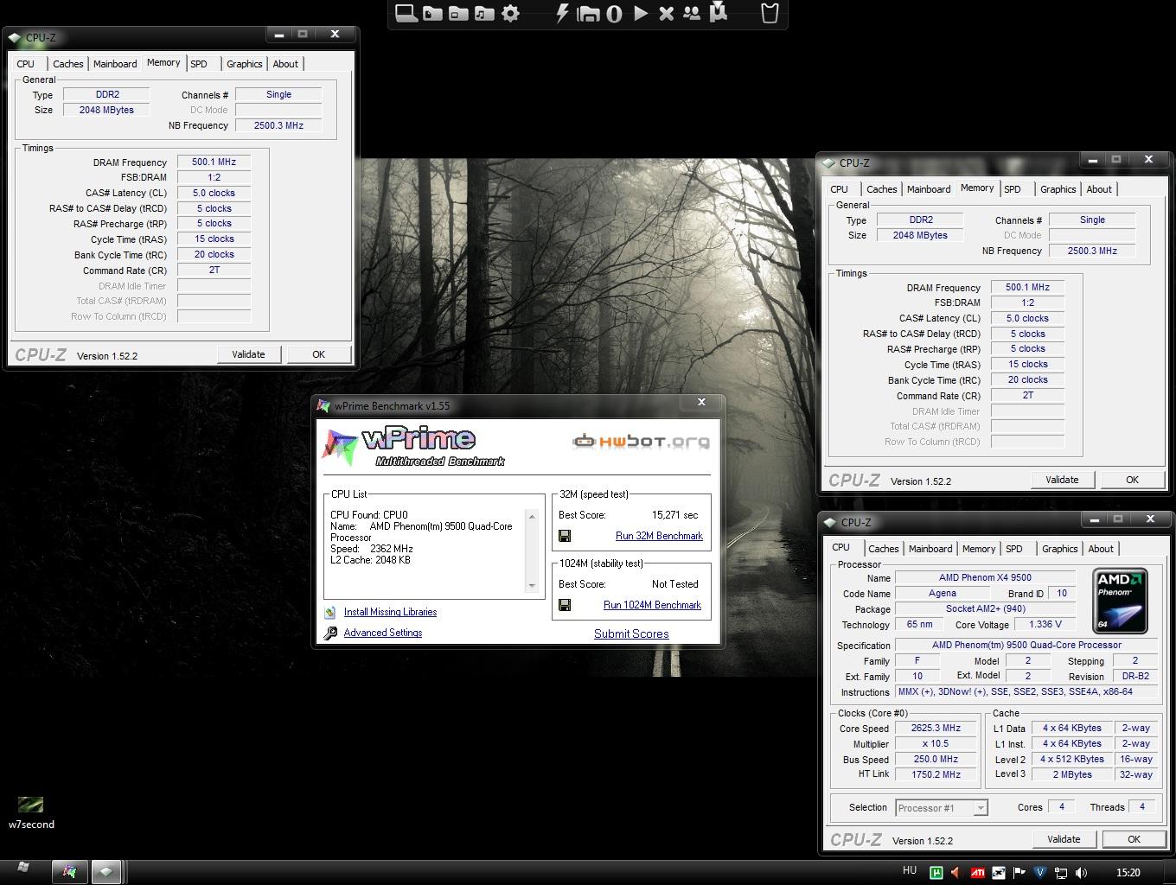Click the CPU List scroll down arrow
Image resolution: width=1176 pixels, height=885 pixels.
tap(532, 586)
